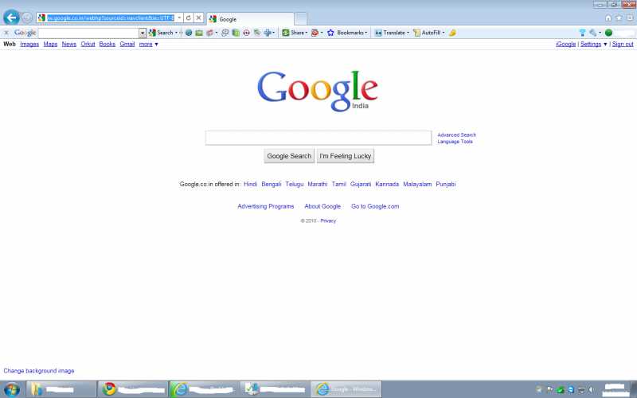Expand the Settings dropdown at top right
Viewport: 637px width, 398px height.
point(593,44)
